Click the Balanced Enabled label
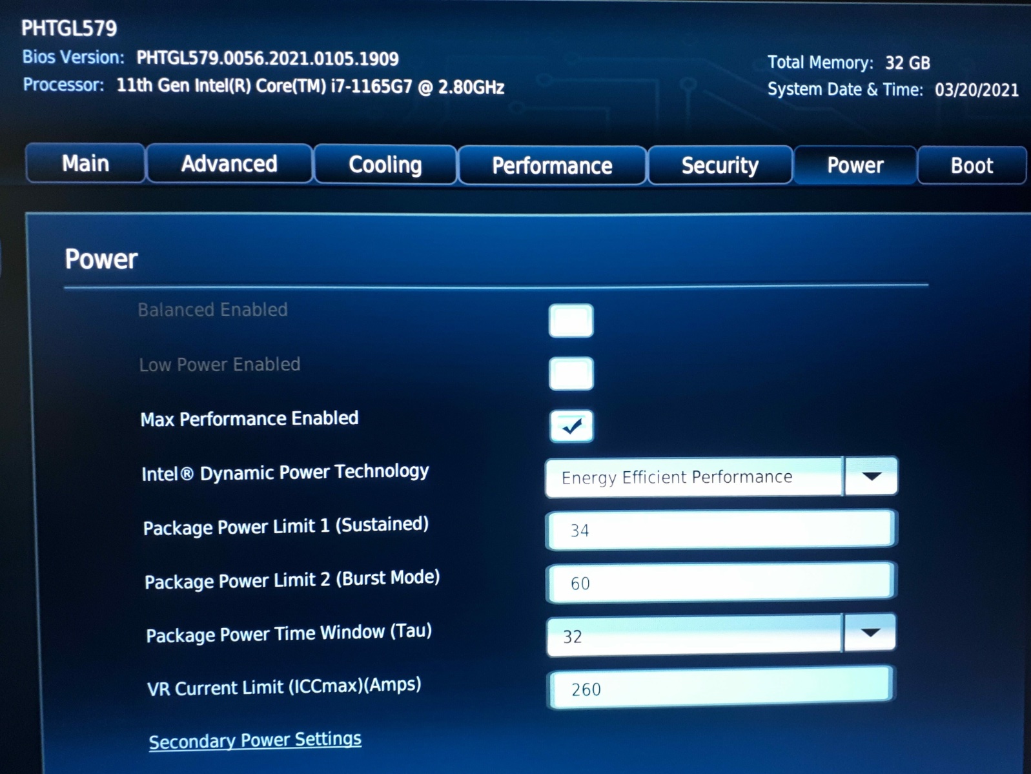 [212, 310]
